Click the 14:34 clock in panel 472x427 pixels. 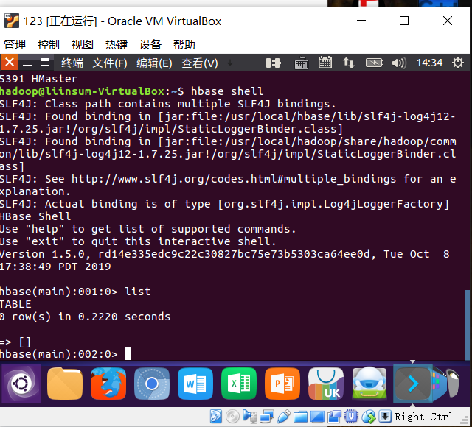tap(429, 63)
